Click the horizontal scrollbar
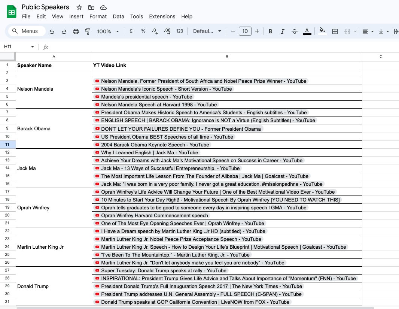This screenshot has height=309, width=399. pyautogui.click(x=195, y=308)
